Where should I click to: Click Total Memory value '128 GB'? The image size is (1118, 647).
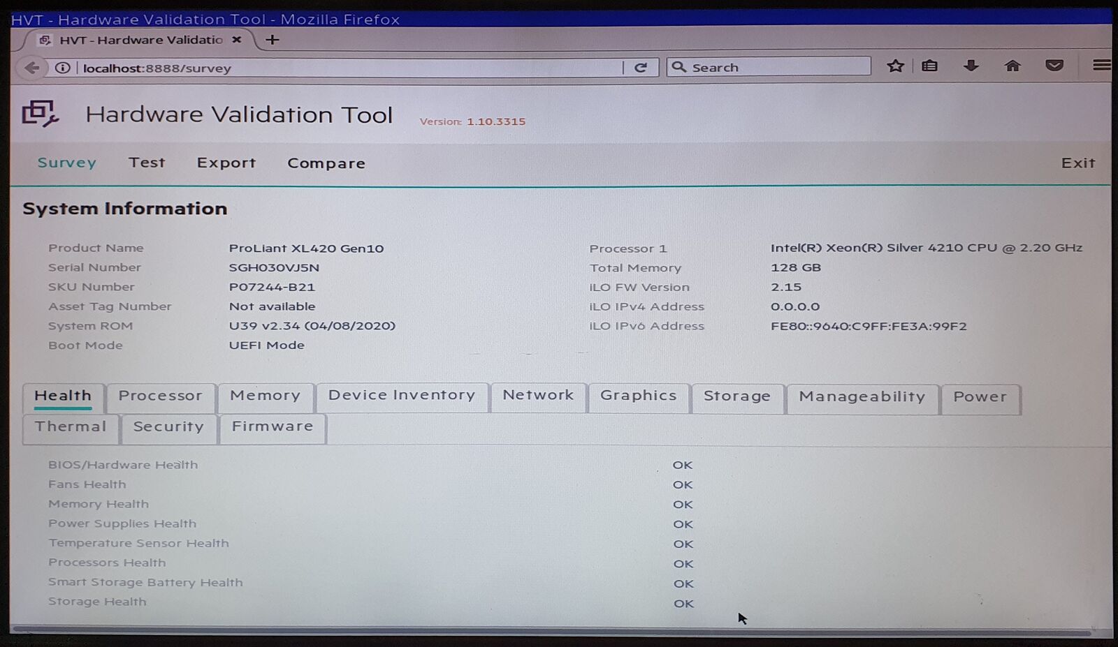click(x=796, y=267)
